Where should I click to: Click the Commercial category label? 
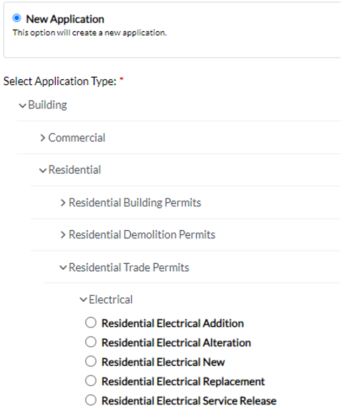tap(77, 138)
